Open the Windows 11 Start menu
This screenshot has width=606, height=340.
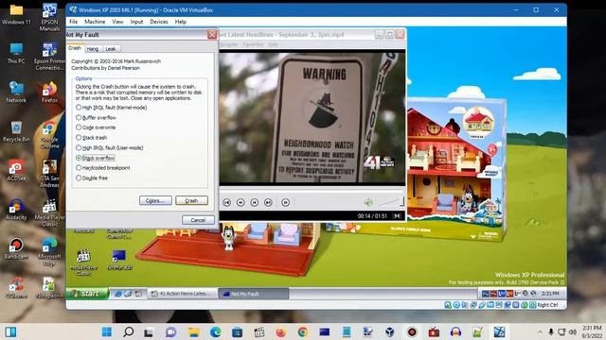point(107,331)
